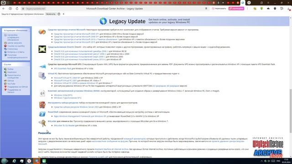Click the Archive Team logo image

click(x=268, y=154)
